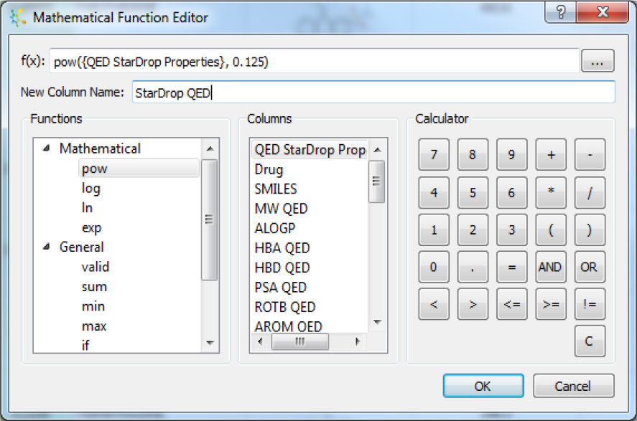Screen dimensions: 637x421
Task: Click the OK button
Action: coord(483,386)
